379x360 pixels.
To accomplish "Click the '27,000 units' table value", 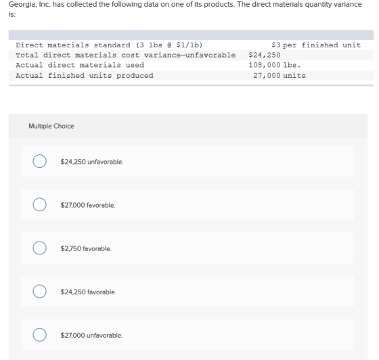I will pos(280,75).
